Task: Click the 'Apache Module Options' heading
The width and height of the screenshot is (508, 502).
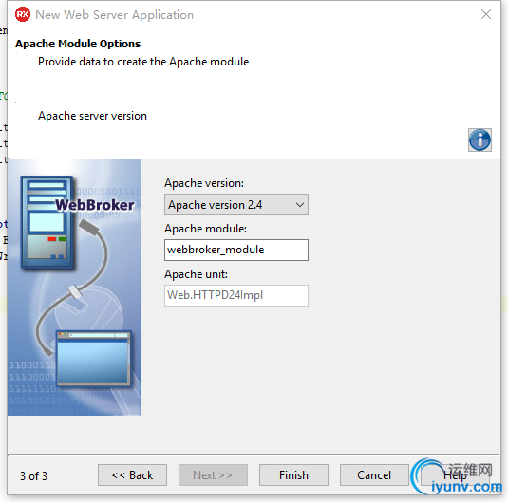Action: (x=78, y=44)
